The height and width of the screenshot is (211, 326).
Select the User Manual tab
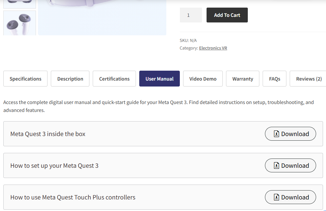pos(159,79)
